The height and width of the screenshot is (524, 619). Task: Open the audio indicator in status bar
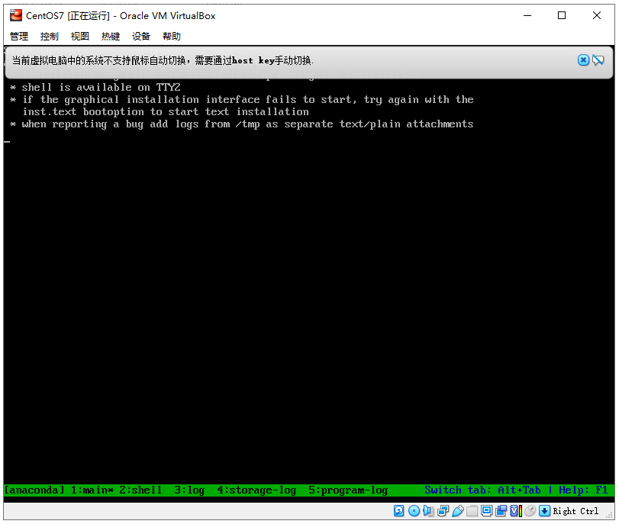428,511
